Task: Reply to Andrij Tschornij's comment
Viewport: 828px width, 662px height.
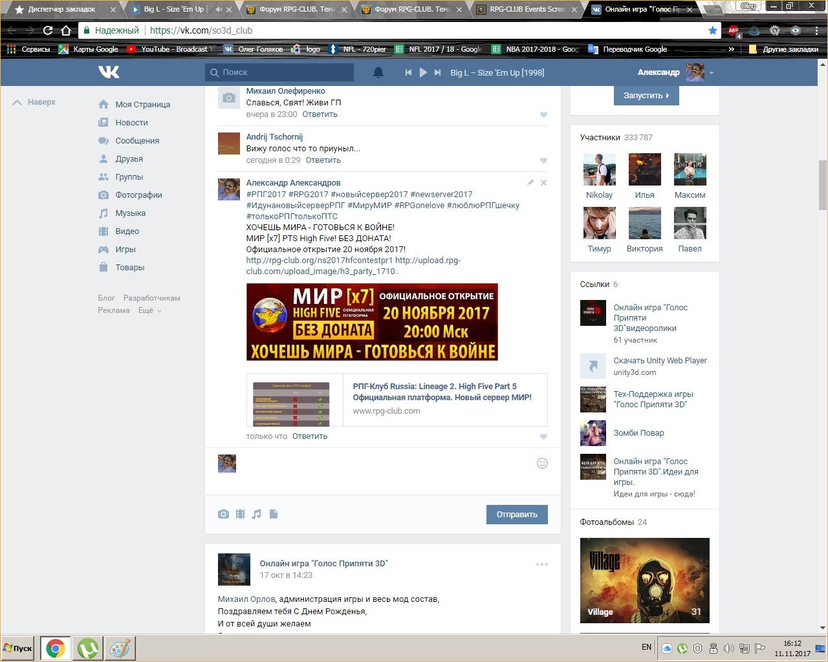Action: (323, 160)
